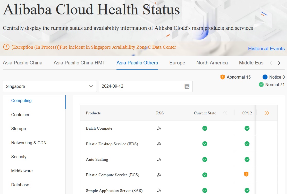Open the Batch Compute RSS feed icon
Screen dimensions: 287x194
(x=159, y=128)
